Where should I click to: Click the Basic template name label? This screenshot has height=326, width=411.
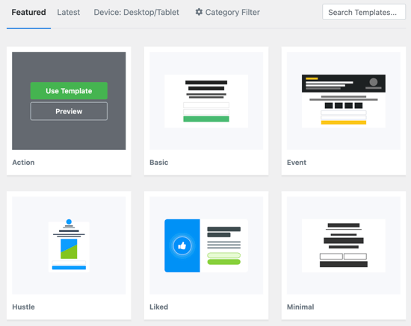pos(159,163)
